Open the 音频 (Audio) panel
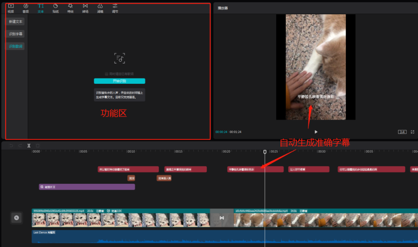 point(26,8)
